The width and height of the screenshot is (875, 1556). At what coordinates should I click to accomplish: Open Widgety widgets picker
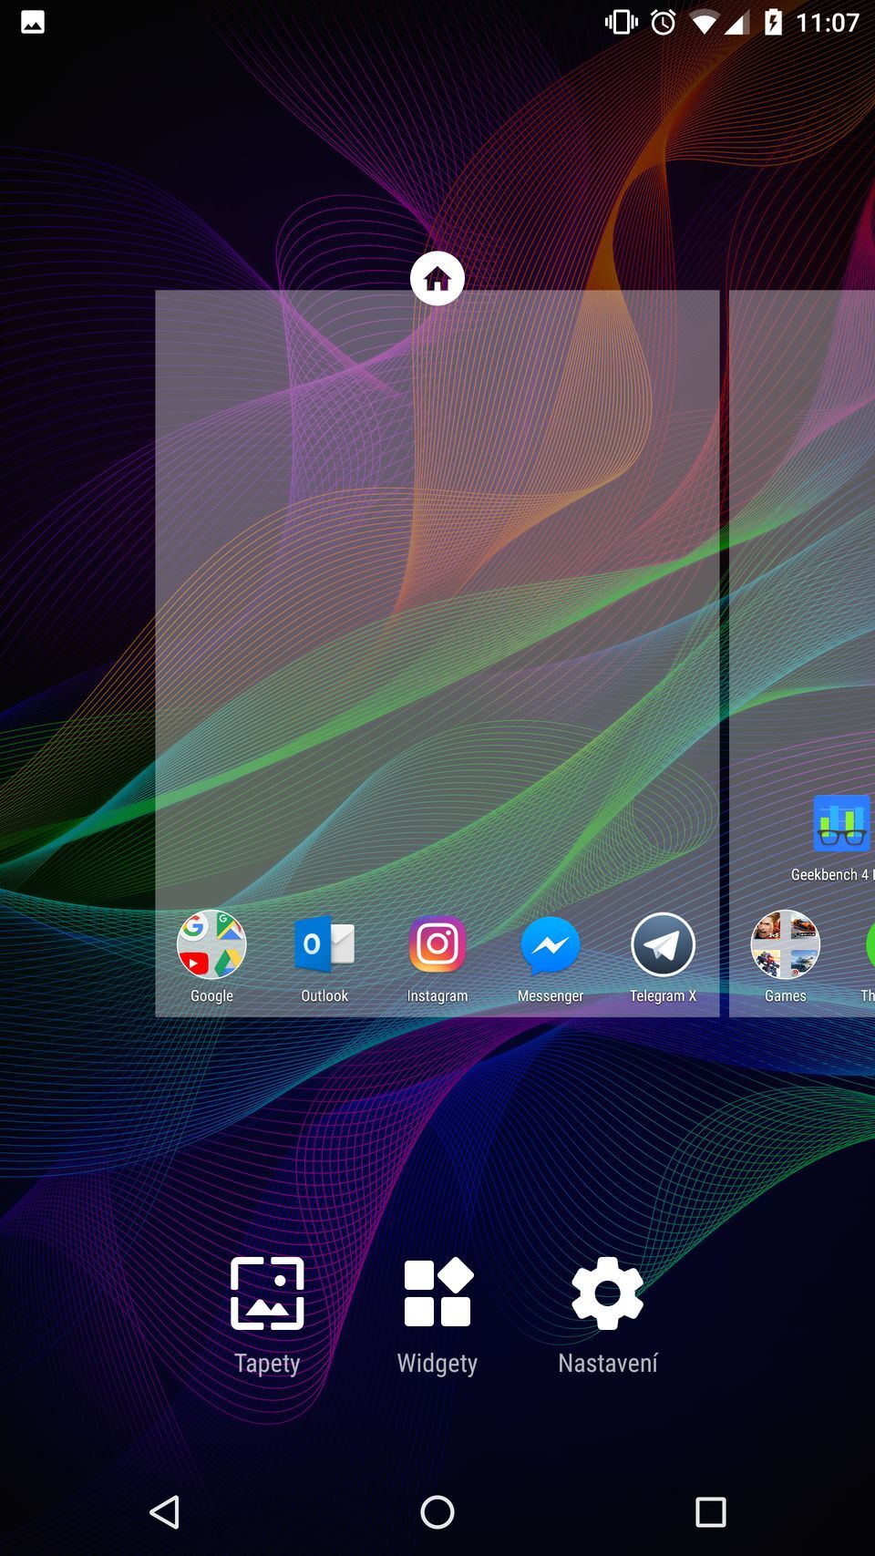point(437,1315)
